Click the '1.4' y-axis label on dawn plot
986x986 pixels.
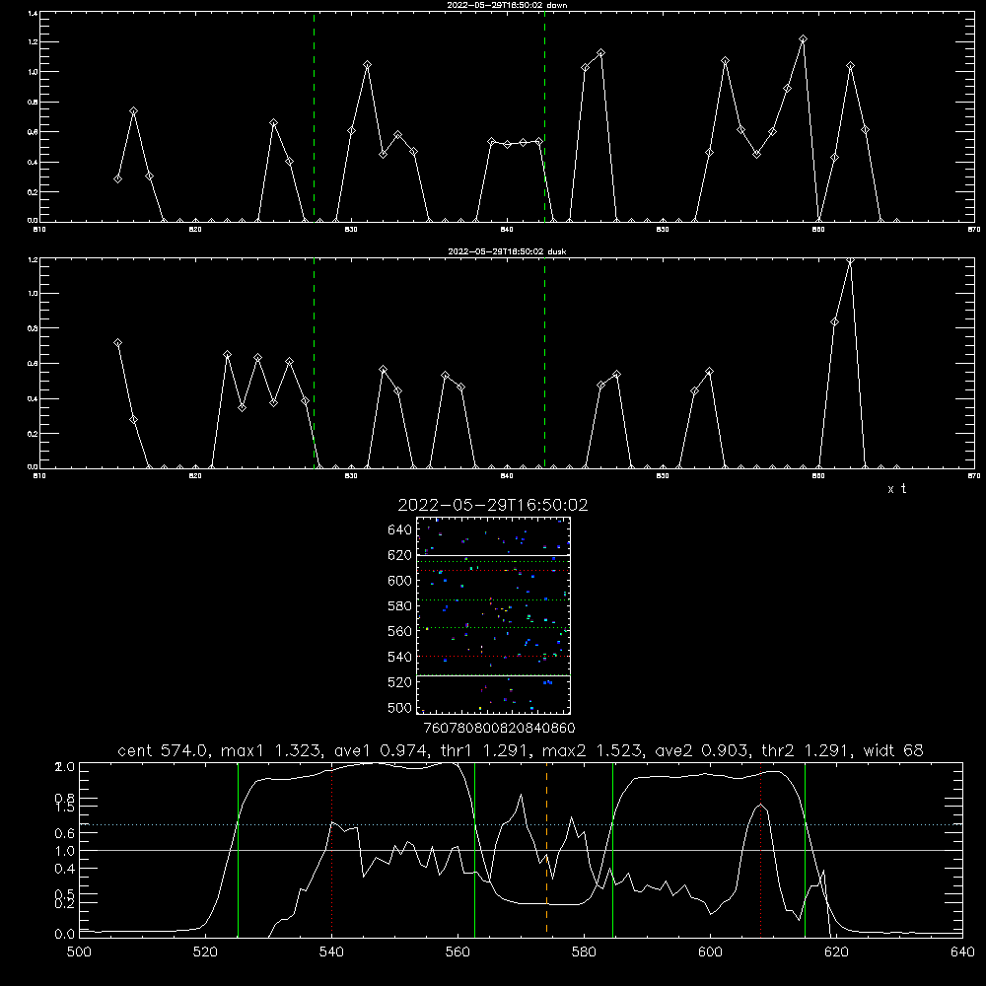pos(33,13)
